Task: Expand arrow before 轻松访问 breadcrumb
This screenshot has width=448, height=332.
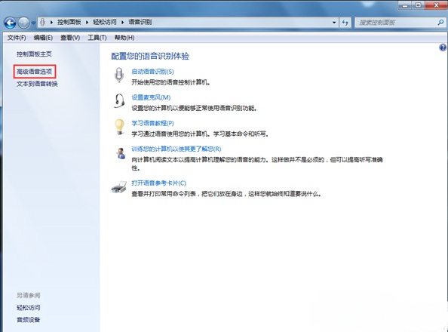Action: (x=87, y=22)
